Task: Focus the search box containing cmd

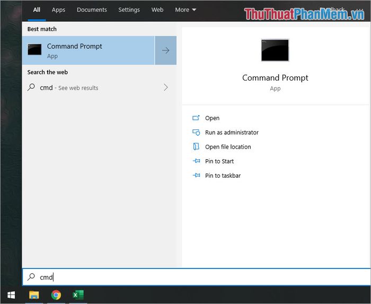Action: click(x=197, y=277)
